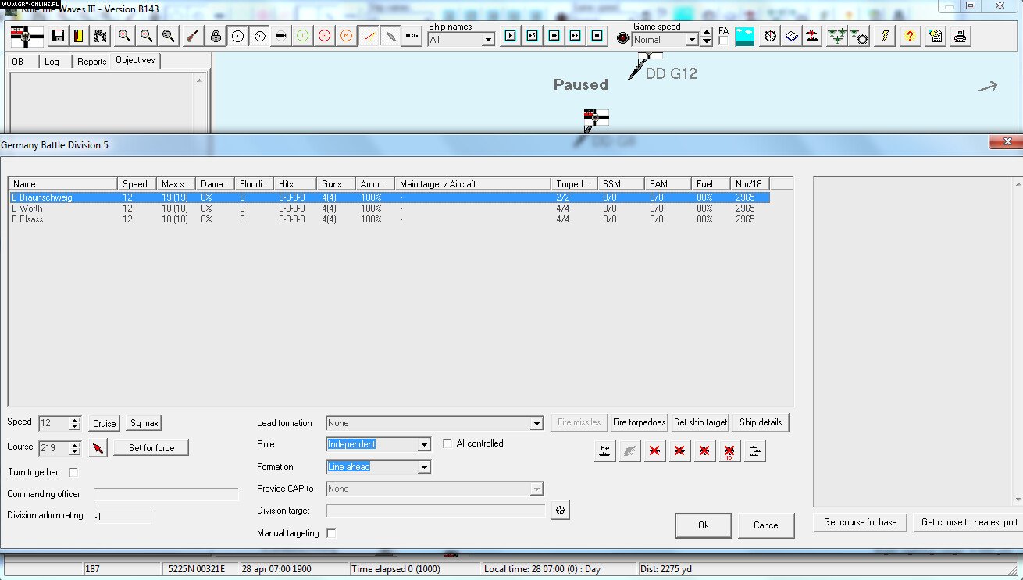Enable the Manual targeting checkbox

pyautogui.click(x=330, y=533)
